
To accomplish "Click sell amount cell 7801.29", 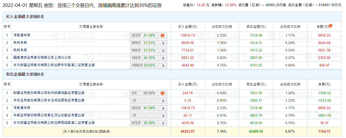I will 256,93.
